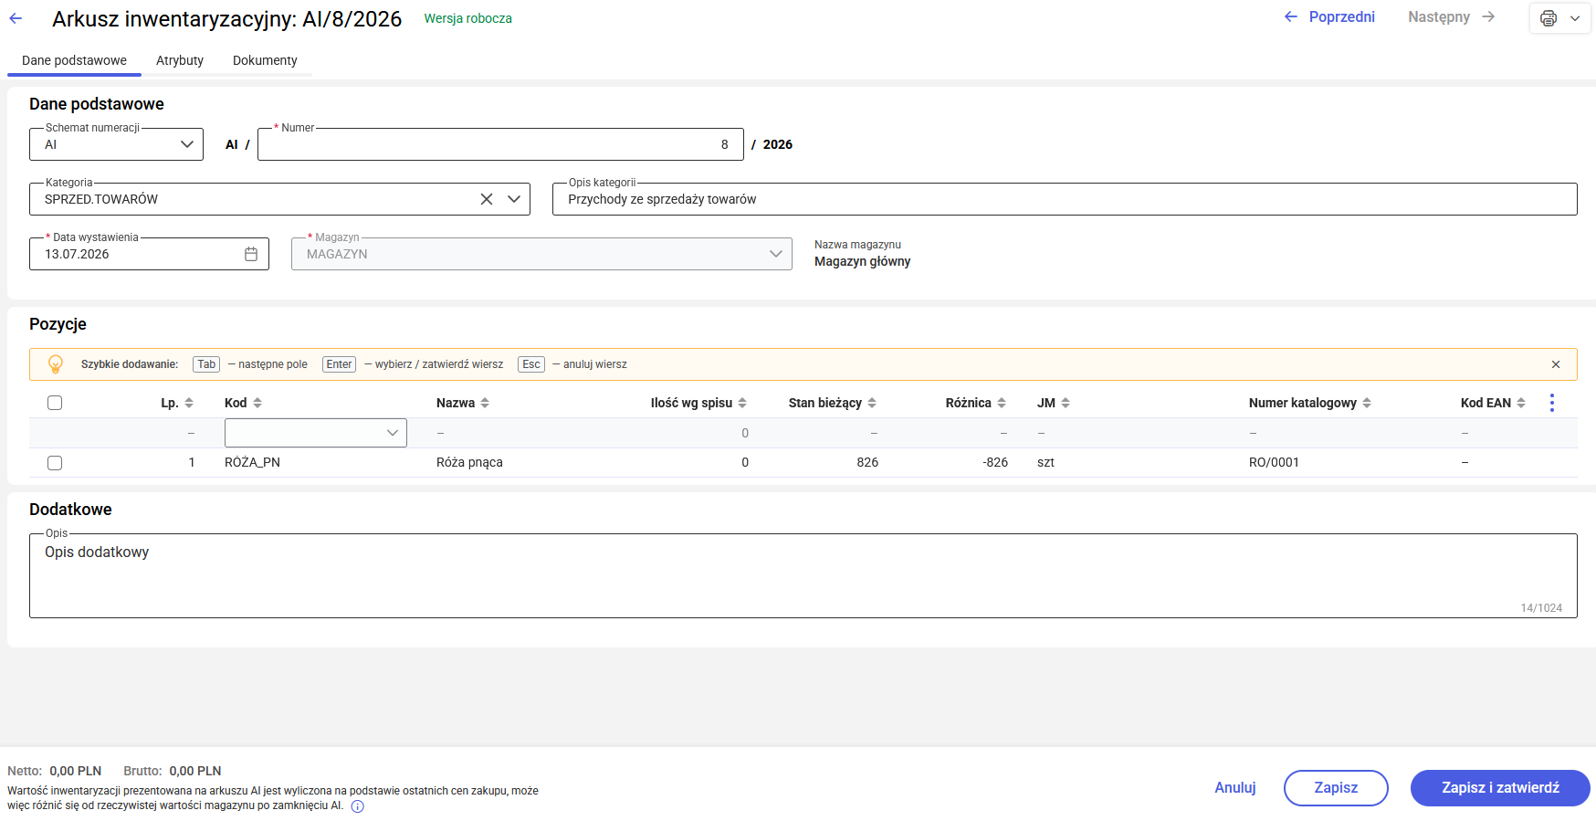Viewport: 1596px width, 821px height.
Task: Open the Data wystawienia calendar picker
Action: click(251, 254)
